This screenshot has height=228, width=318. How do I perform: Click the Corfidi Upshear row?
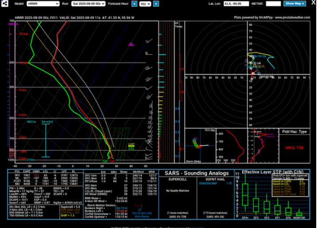click(x=106, y=216)
